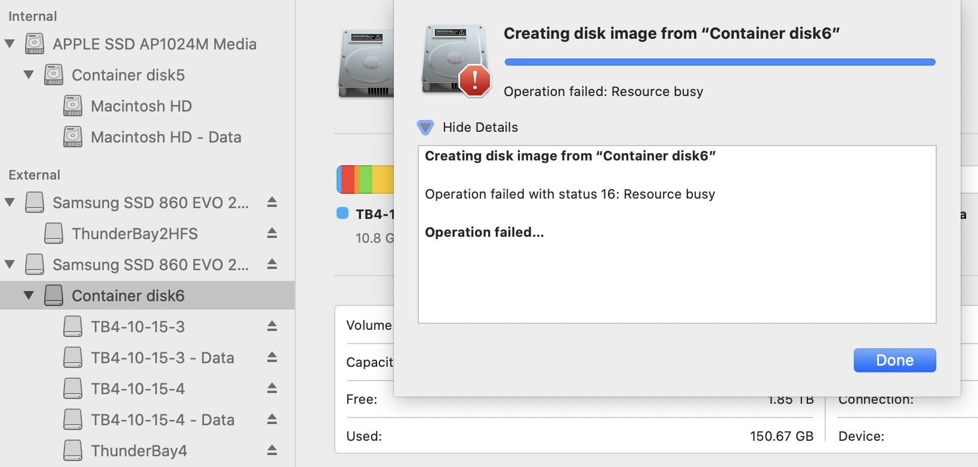Select ThunderBay4 label in sidebar

pos(139,451)
